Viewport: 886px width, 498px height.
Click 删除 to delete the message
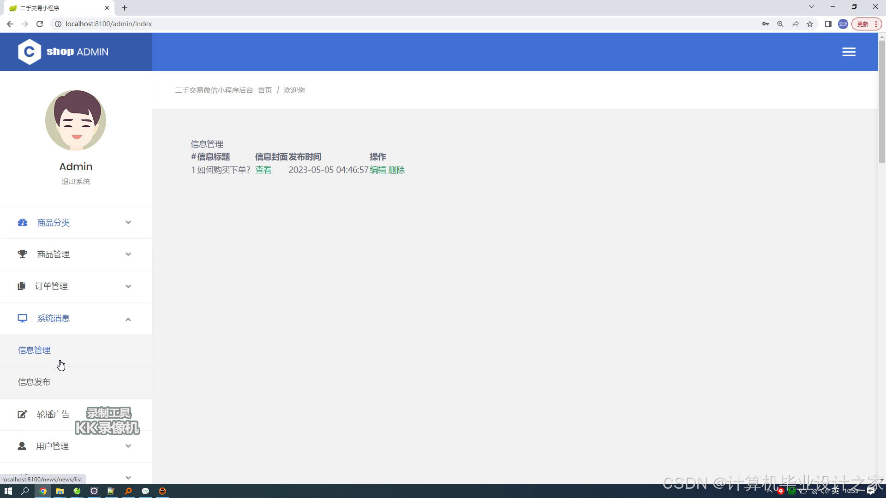(396, 170)
